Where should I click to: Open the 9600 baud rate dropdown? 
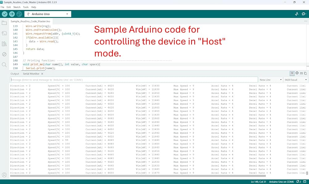click(296, 80)
